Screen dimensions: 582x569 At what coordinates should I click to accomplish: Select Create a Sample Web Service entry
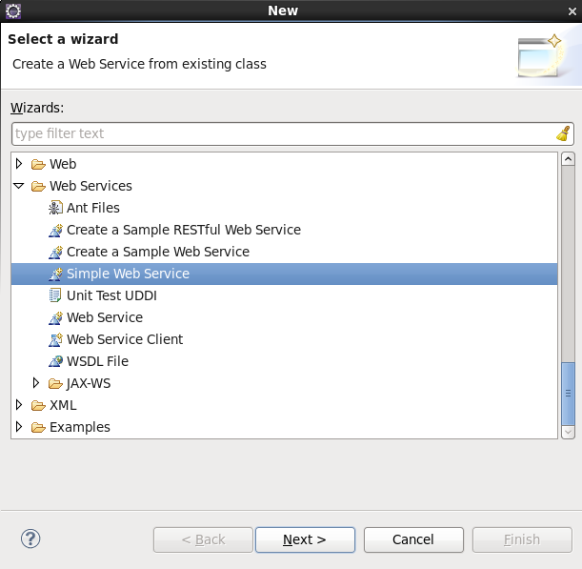point(158,252)
